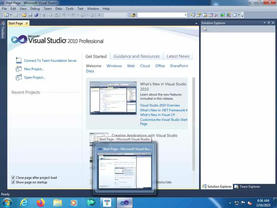Viewport: 277px width, 208px height.
Task: Open the Solution Configurations combo box
Action: pos(115,15)
